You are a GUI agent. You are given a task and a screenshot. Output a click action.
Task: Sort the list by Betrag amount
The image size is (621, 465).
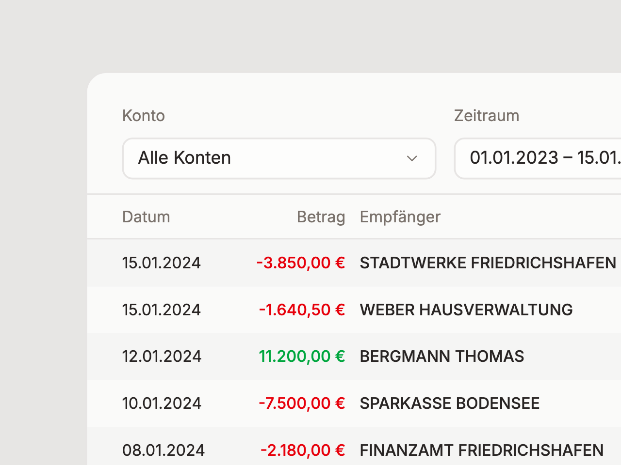point(321,217)
